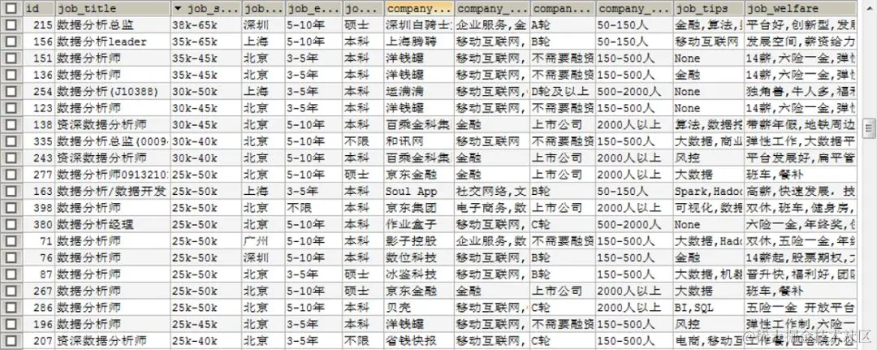Mark the checkbox for row id 335

coord(11,141)
